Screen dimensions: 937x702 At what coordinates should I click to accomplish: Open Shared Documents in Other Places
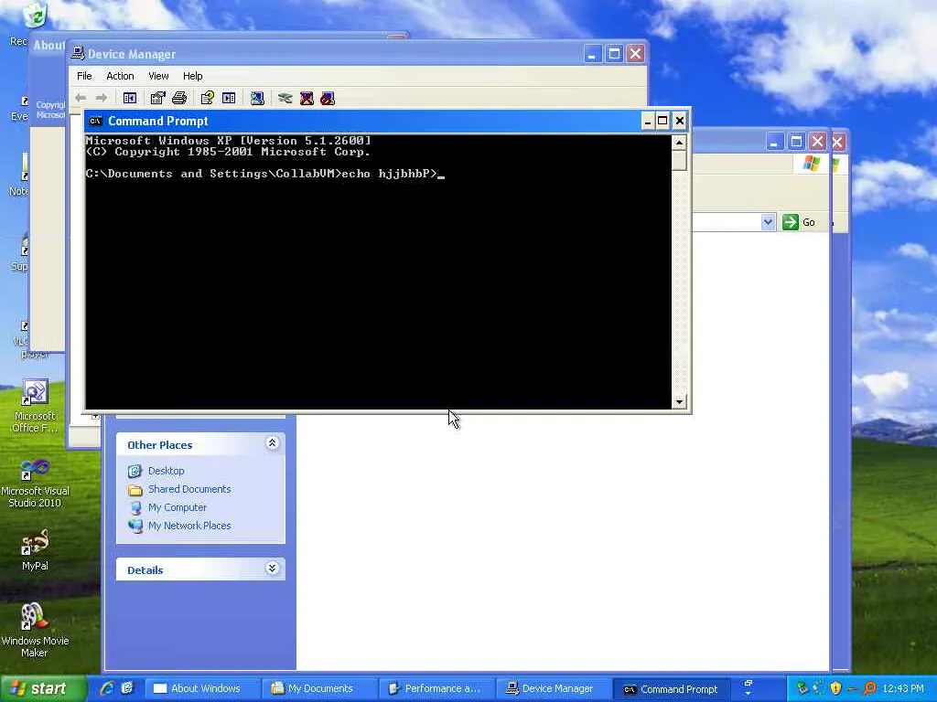click(189, 489)
